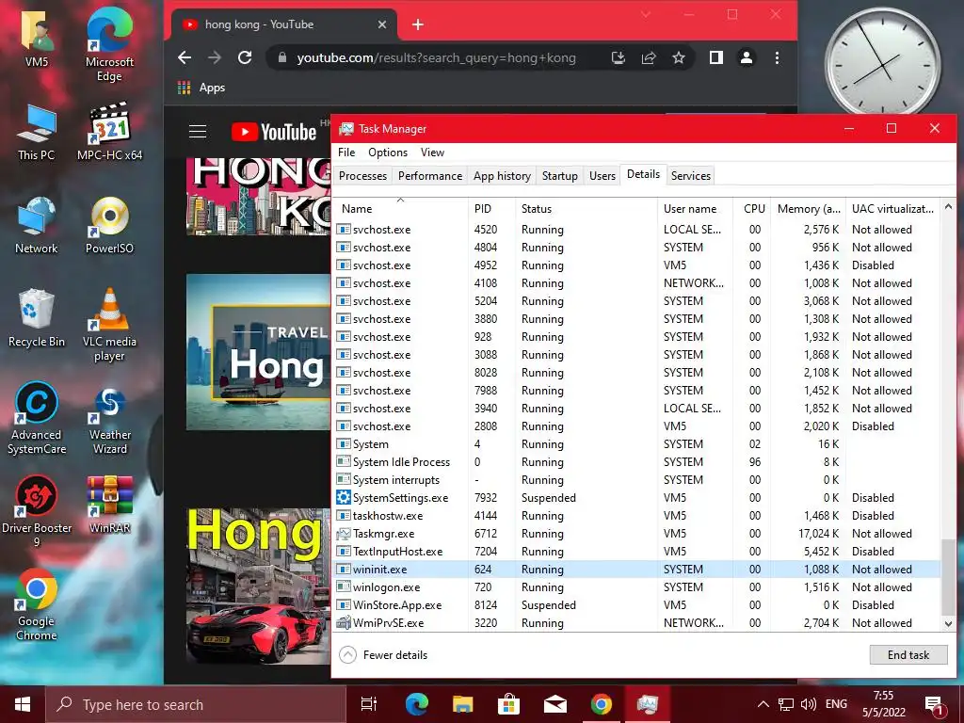Sort by the CPU column header

pos(754,209)
